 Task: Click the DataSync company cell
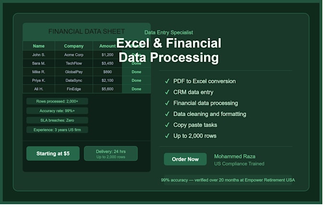[x=75, y=81]
